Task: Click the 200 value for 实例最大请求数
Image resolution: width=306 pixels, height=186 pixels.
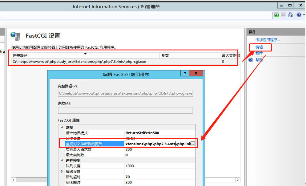Action: click(x=129, y=149)
